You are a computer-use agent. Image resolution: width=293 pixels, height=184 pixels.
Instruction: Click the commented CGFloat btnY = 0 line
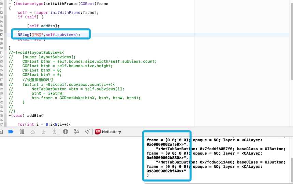tap(35, 75)
